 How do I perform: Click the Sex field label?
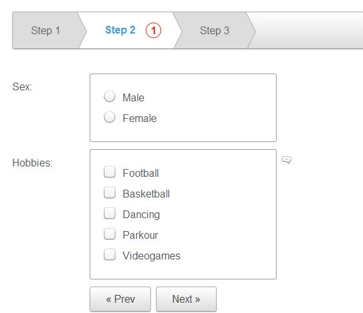[22, 87]
